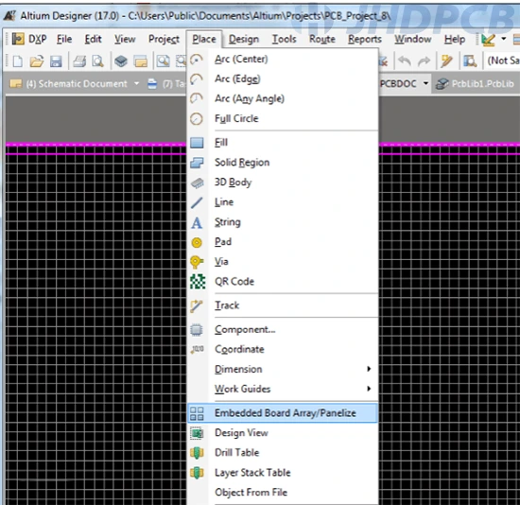
Task: Click the open project folder icon
Action: [141, 61]
